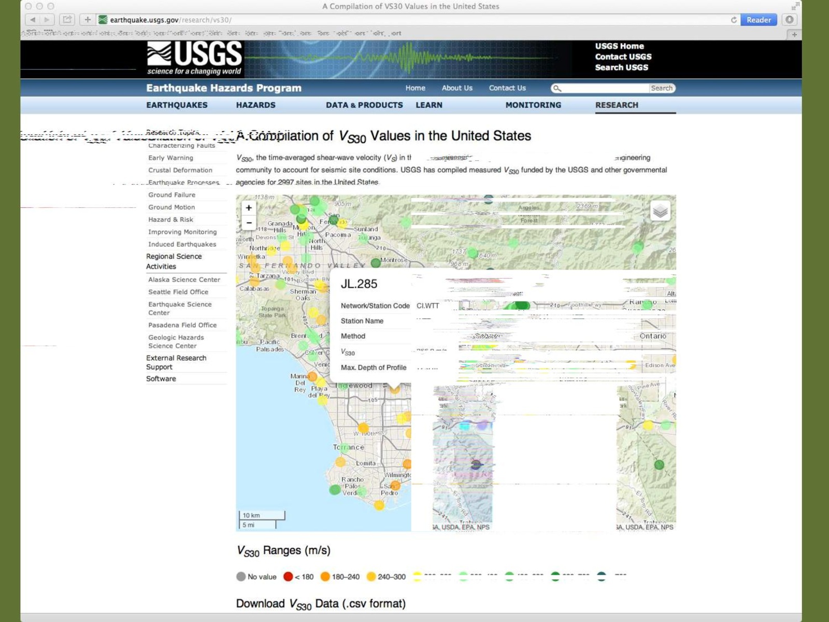Focus the USGS site search field
This screenshot has height=622, width=829.
604,88
